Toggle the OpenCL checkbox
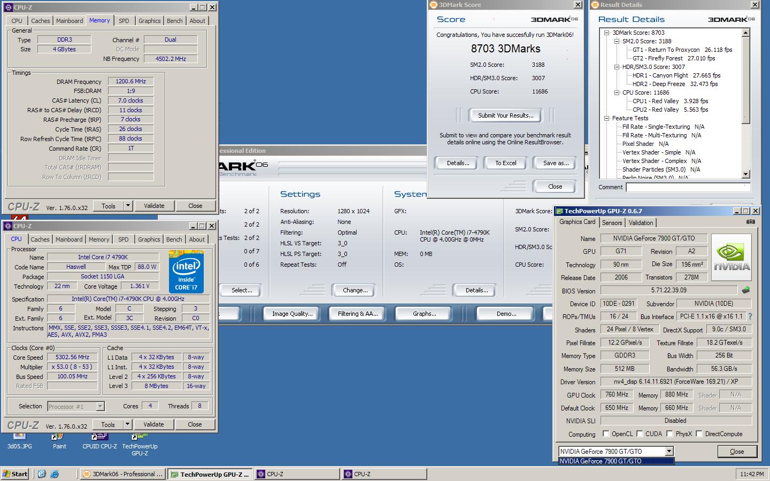 [606, 434]
